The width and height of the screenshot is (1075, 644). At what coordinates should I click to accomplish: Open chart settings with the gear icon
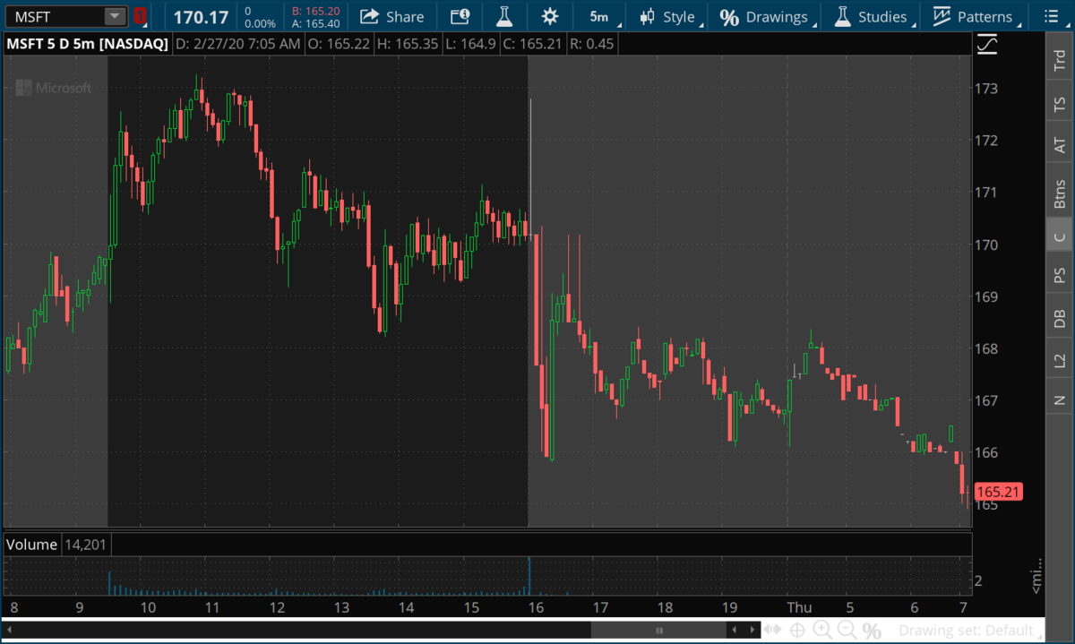coord(549,16)
